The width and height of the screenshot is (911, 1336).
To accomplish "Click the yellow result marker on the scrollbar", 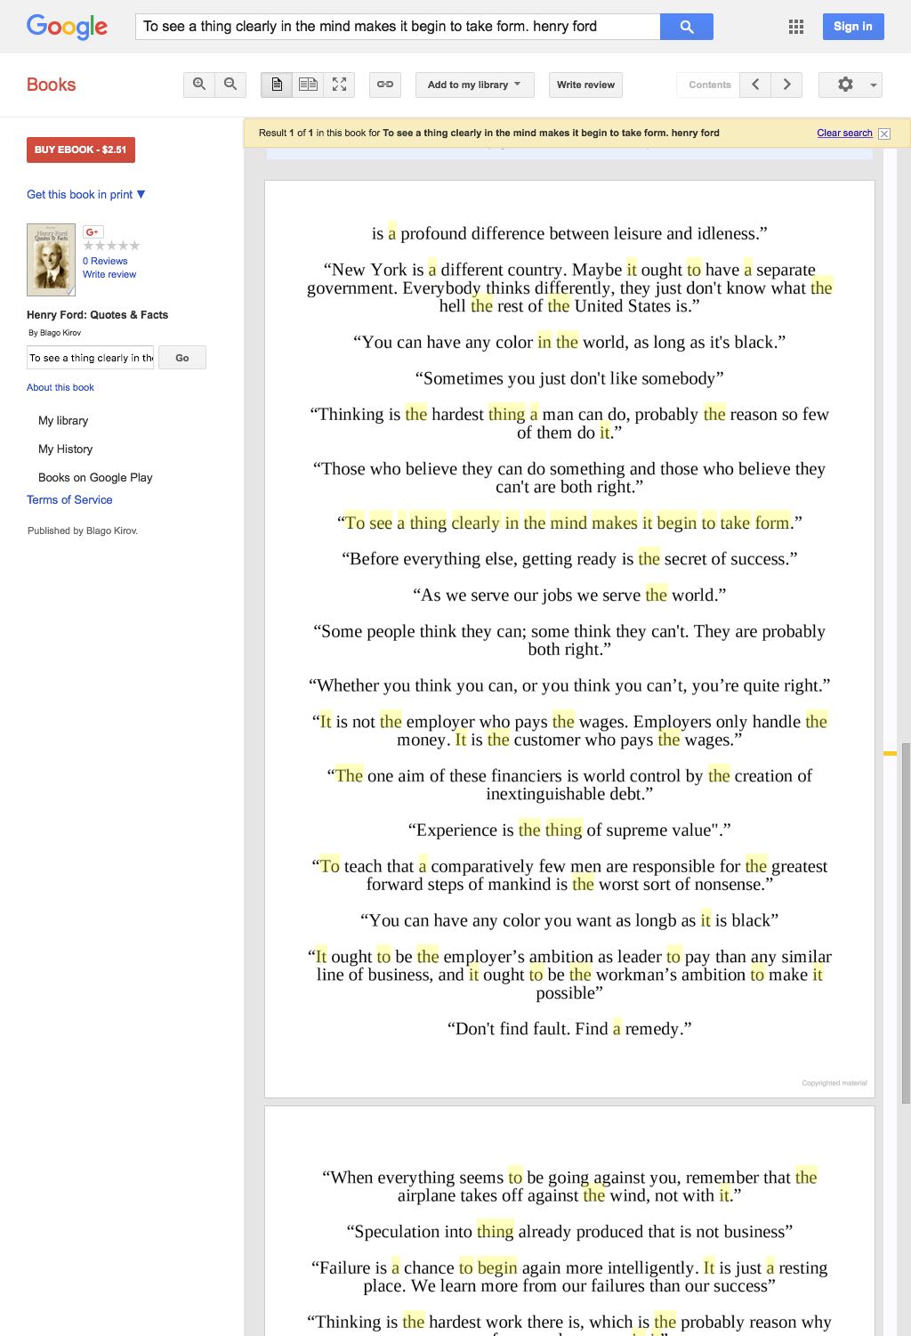I will coord(890,754).
